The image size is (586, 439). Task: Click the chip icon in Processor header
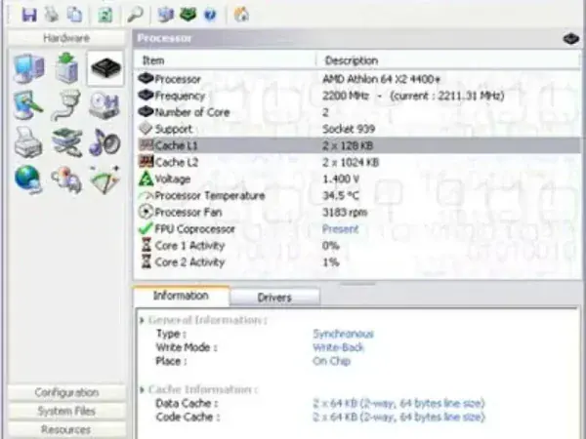click(x=570, y=38)
